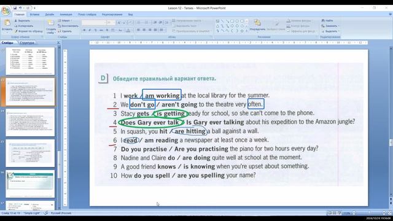The image size is (393, 221).
Task: Switch to the Вставка ribbon tab
Action: pos(34,15)
